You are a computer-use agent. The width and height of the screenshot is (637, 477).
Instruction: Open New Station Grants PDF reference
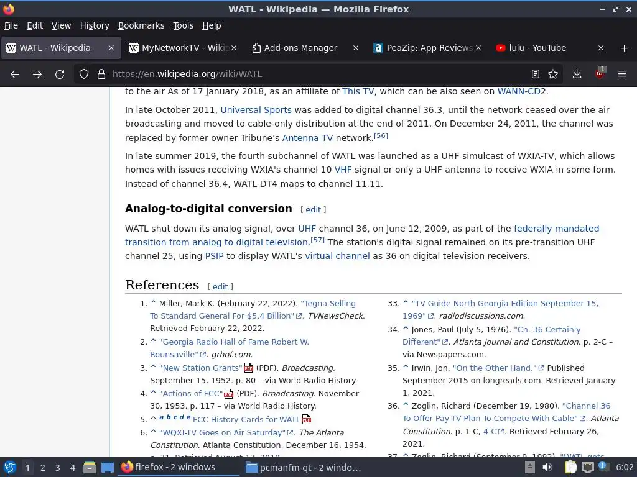coord(201,368)
